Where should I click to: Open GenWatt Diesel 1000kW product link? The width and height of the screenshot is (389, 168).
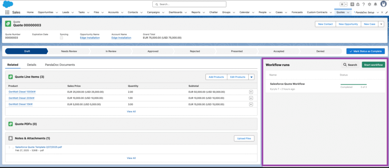tap(22, 92)
